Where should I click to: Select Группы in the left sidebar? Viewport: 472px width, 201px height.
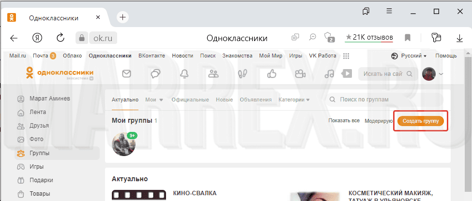coord(57,153)
